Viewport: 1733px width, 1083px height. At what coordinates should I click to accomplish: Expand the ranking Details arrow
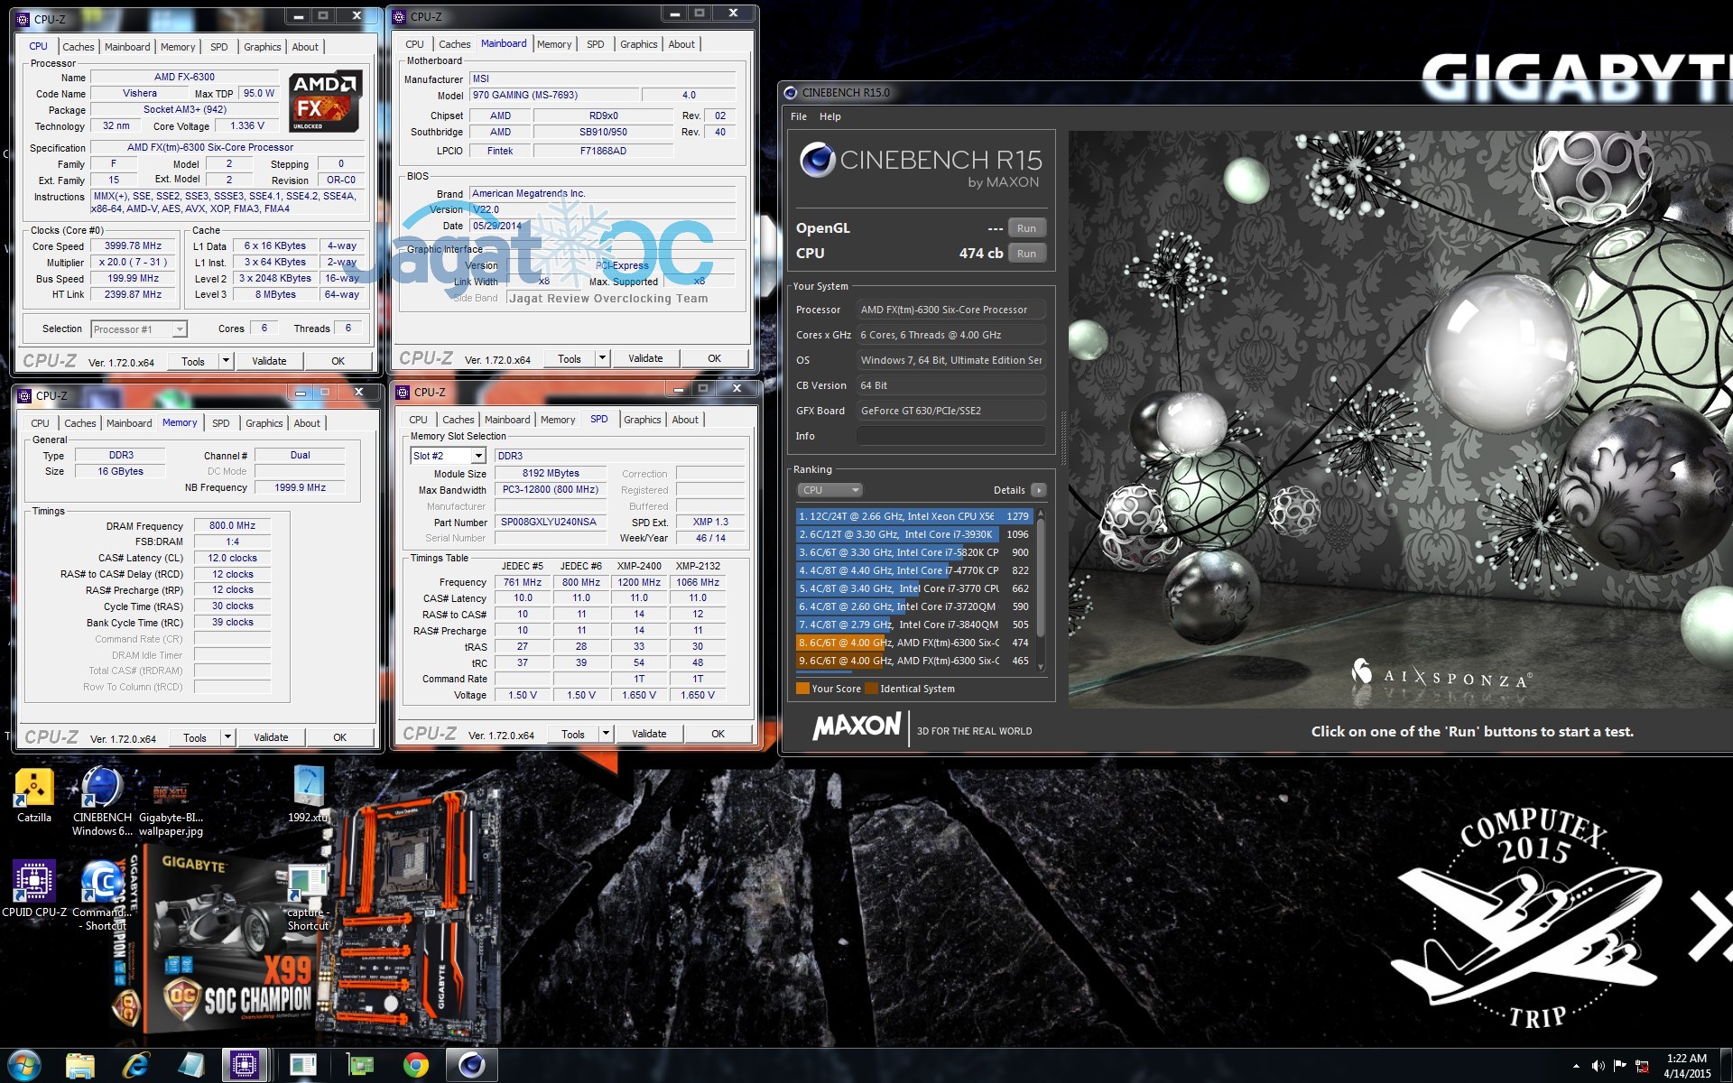(x=1039, y=490)
